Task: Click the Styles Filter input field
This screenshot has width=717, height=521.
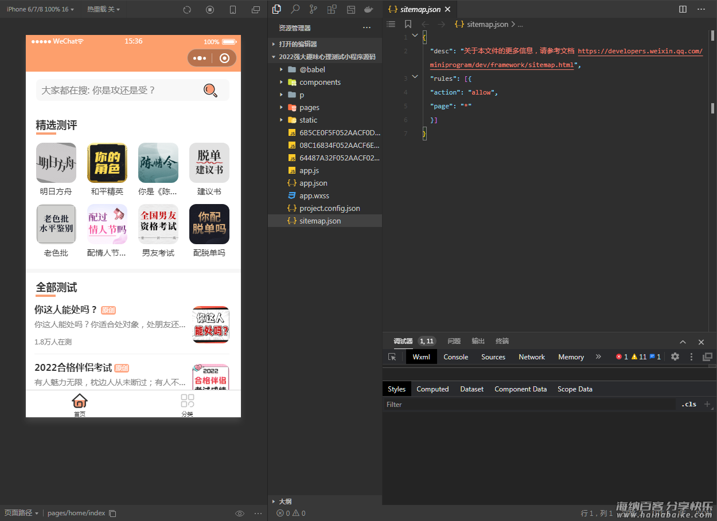Action: tap(531, 404)
